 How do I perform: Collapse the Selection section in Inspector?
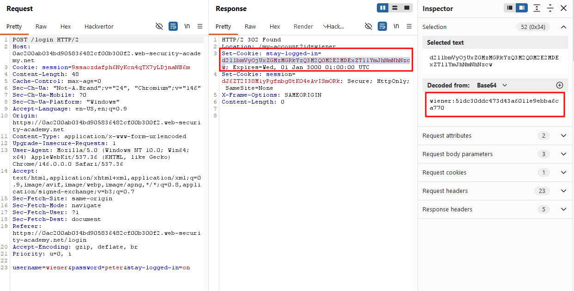pyautogui.click(x=563, y=27)
